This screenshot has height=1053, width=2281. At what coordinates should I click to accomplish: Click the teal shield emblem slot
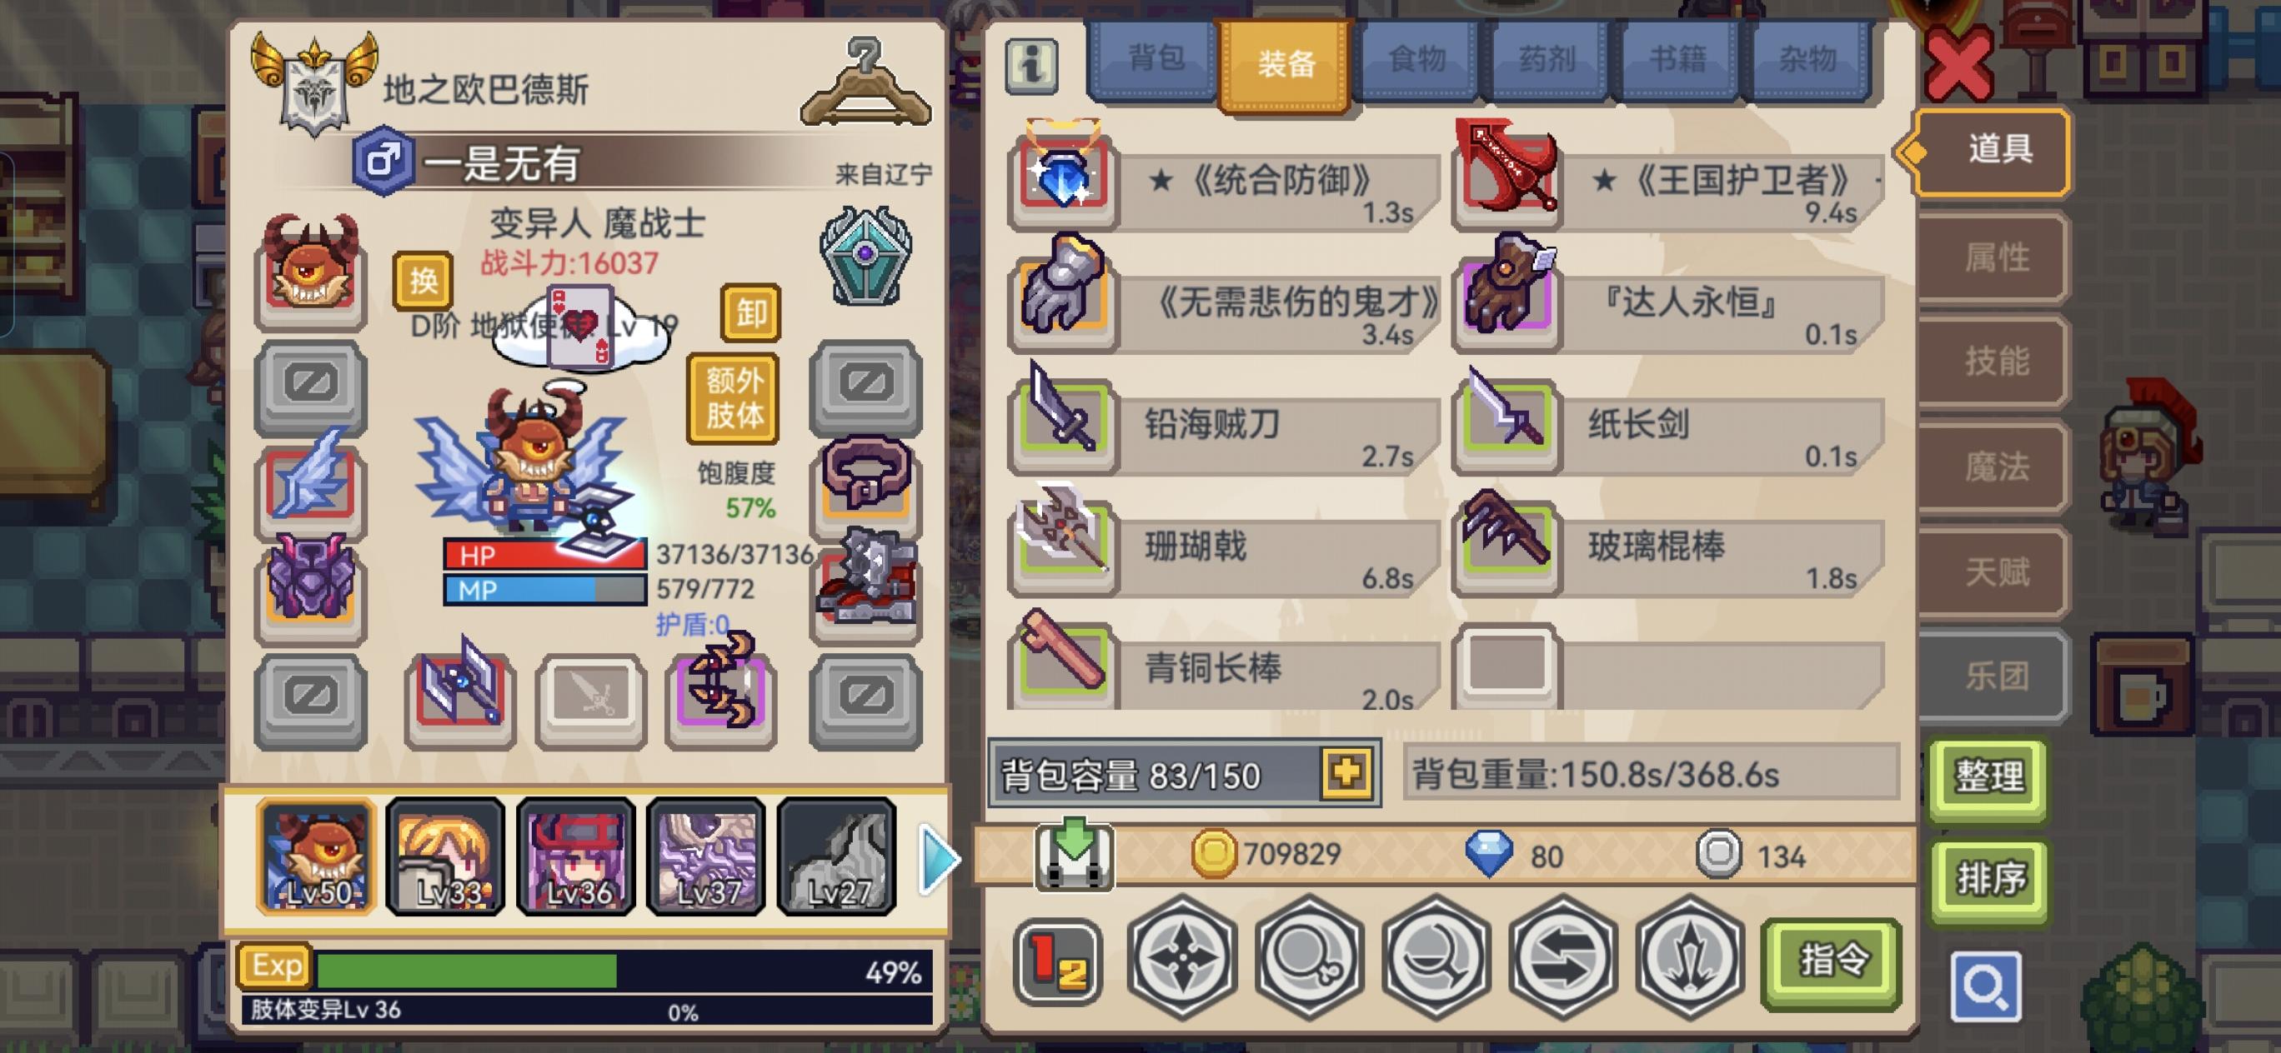pos(865,256)
